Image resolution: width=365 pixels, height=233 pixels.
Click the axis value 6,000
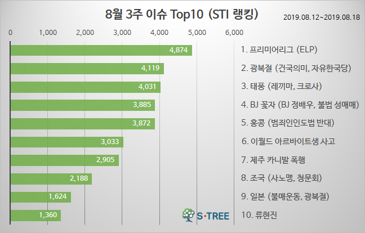(x=234, y=33)
